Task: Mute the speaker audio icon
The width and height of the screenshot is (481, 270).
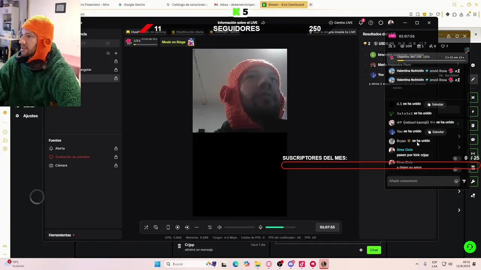Action: tap(219, 227)
